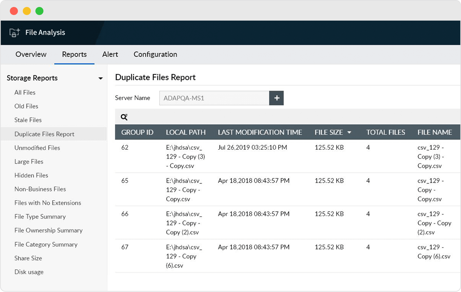Viewport: 461px width, 292px height.
Task: Collapse the Storage Reports section
Action: 101,78
